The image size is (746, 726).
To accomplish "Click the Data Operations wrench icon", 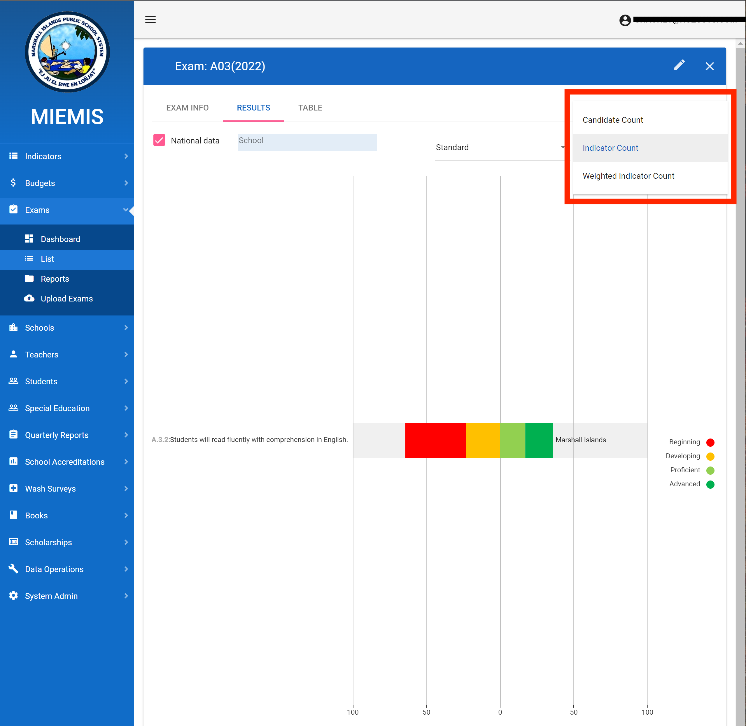I will click(13, 569).
